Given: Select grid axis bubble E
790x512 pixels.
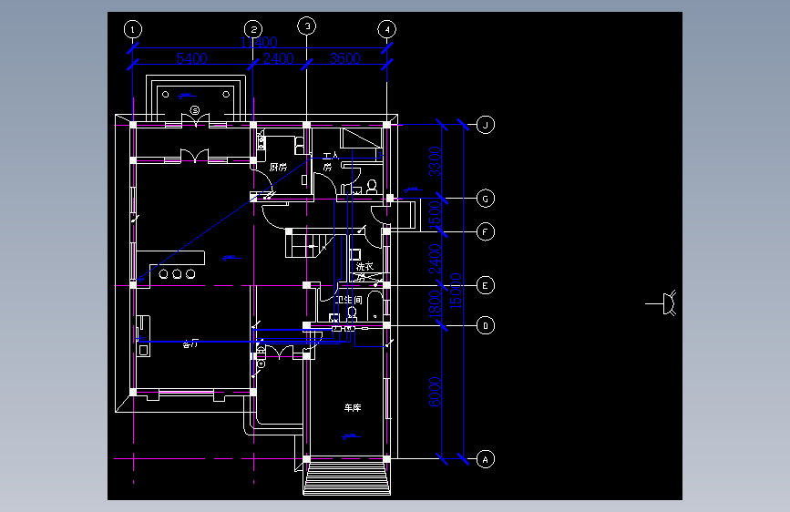Looking at the screenshot, I should pos(486,286).
